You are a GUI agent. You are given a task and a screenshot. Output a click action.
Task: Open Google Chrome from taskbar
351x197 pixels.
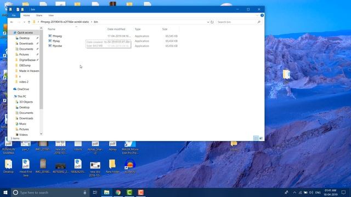pyautogui.click(x=118, y=192)
